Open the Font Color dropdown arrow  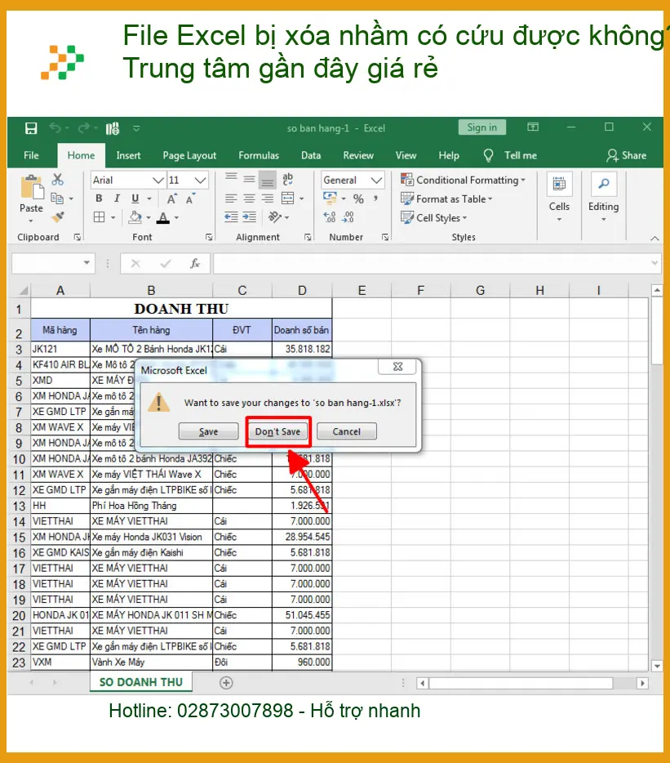(176, 218)
